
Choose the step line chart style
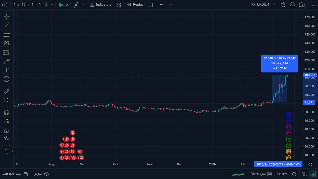pyautogui.click(x=76, y=5)
